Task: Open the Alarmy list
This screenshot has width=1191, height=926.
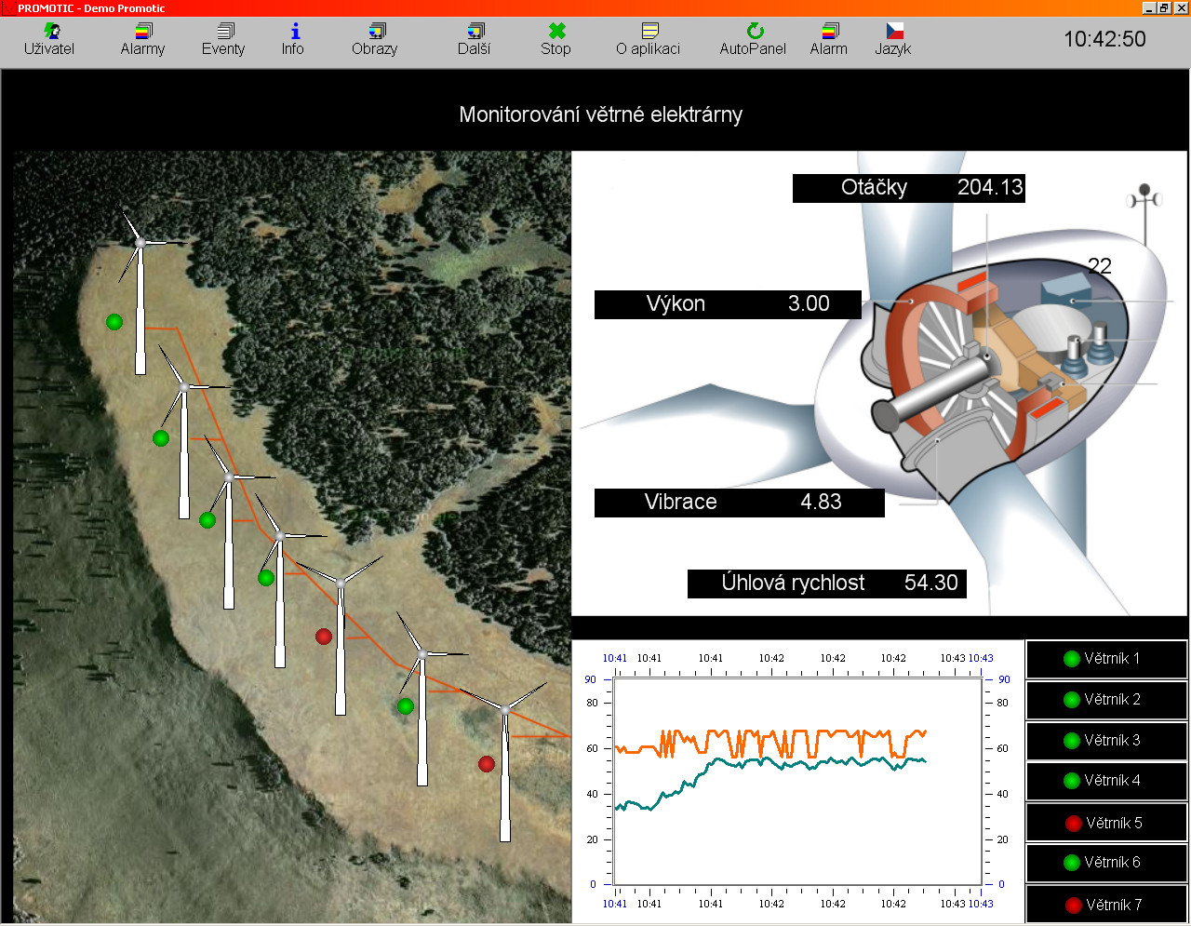Action: pyautogui.click(x=142, y=40)
